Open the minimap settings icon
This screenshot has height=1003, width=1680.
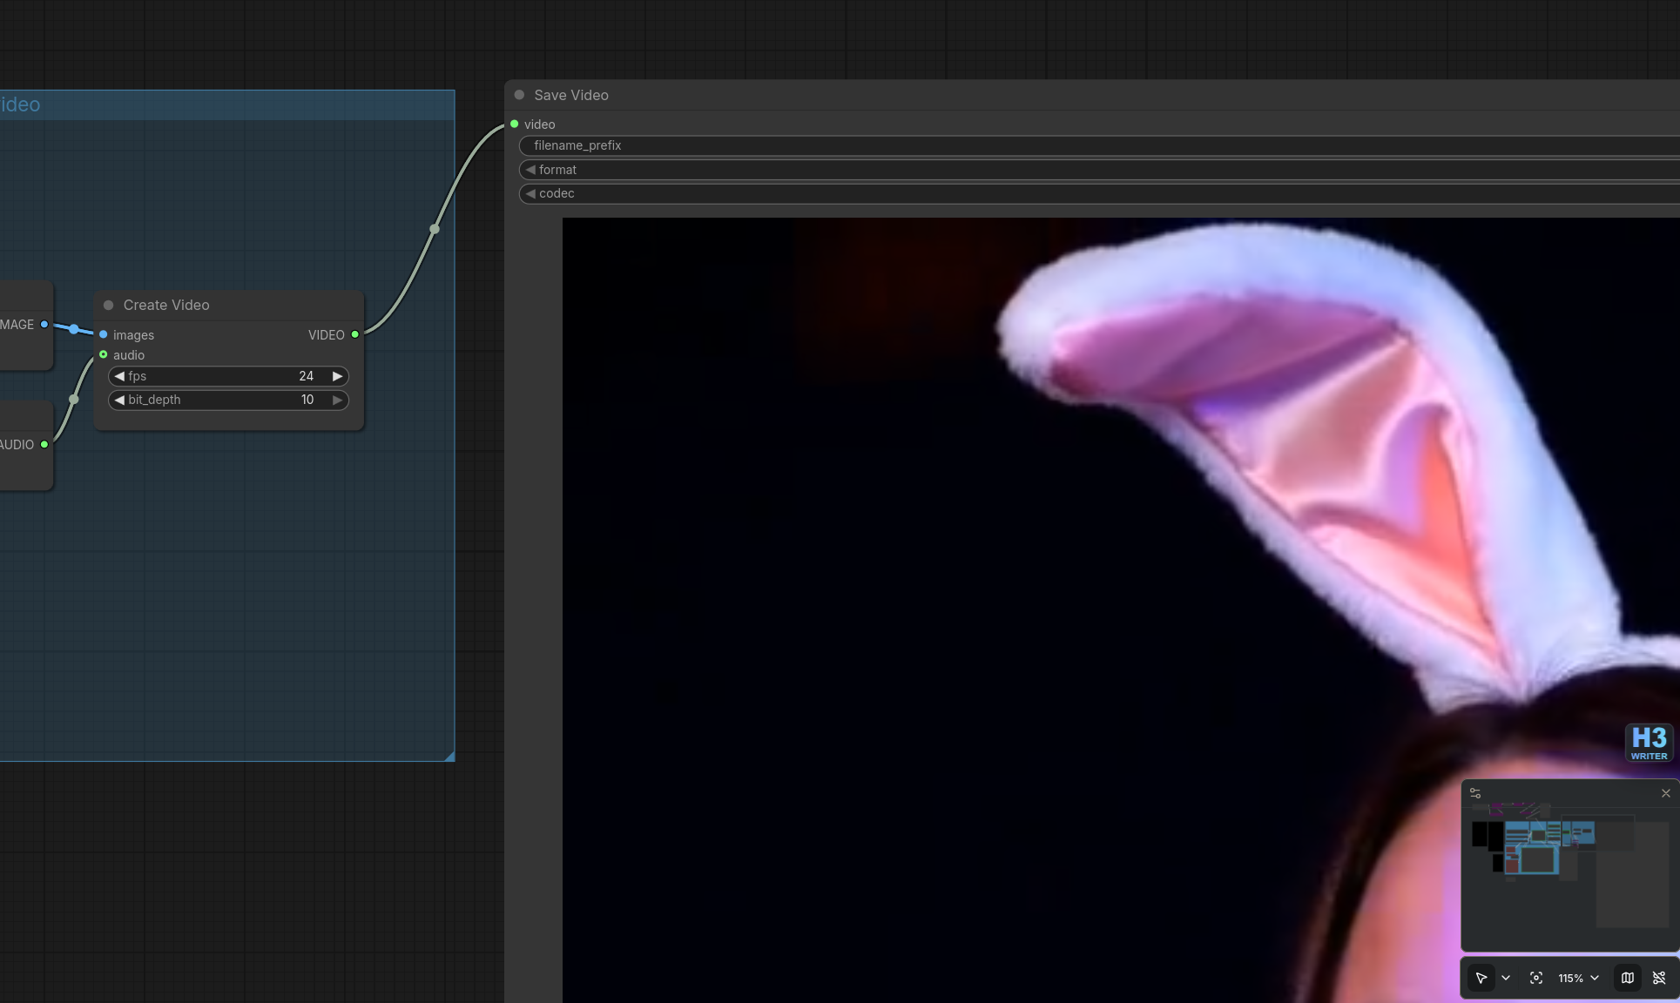pyautogui.click(x=1475, y=793)
